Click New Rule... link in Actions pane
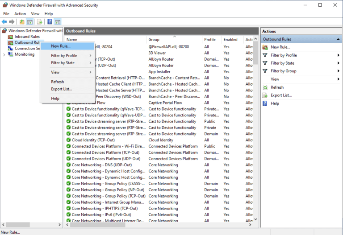Image resolution: width=343 pixels, height=235 pixels. click(280, 47)
